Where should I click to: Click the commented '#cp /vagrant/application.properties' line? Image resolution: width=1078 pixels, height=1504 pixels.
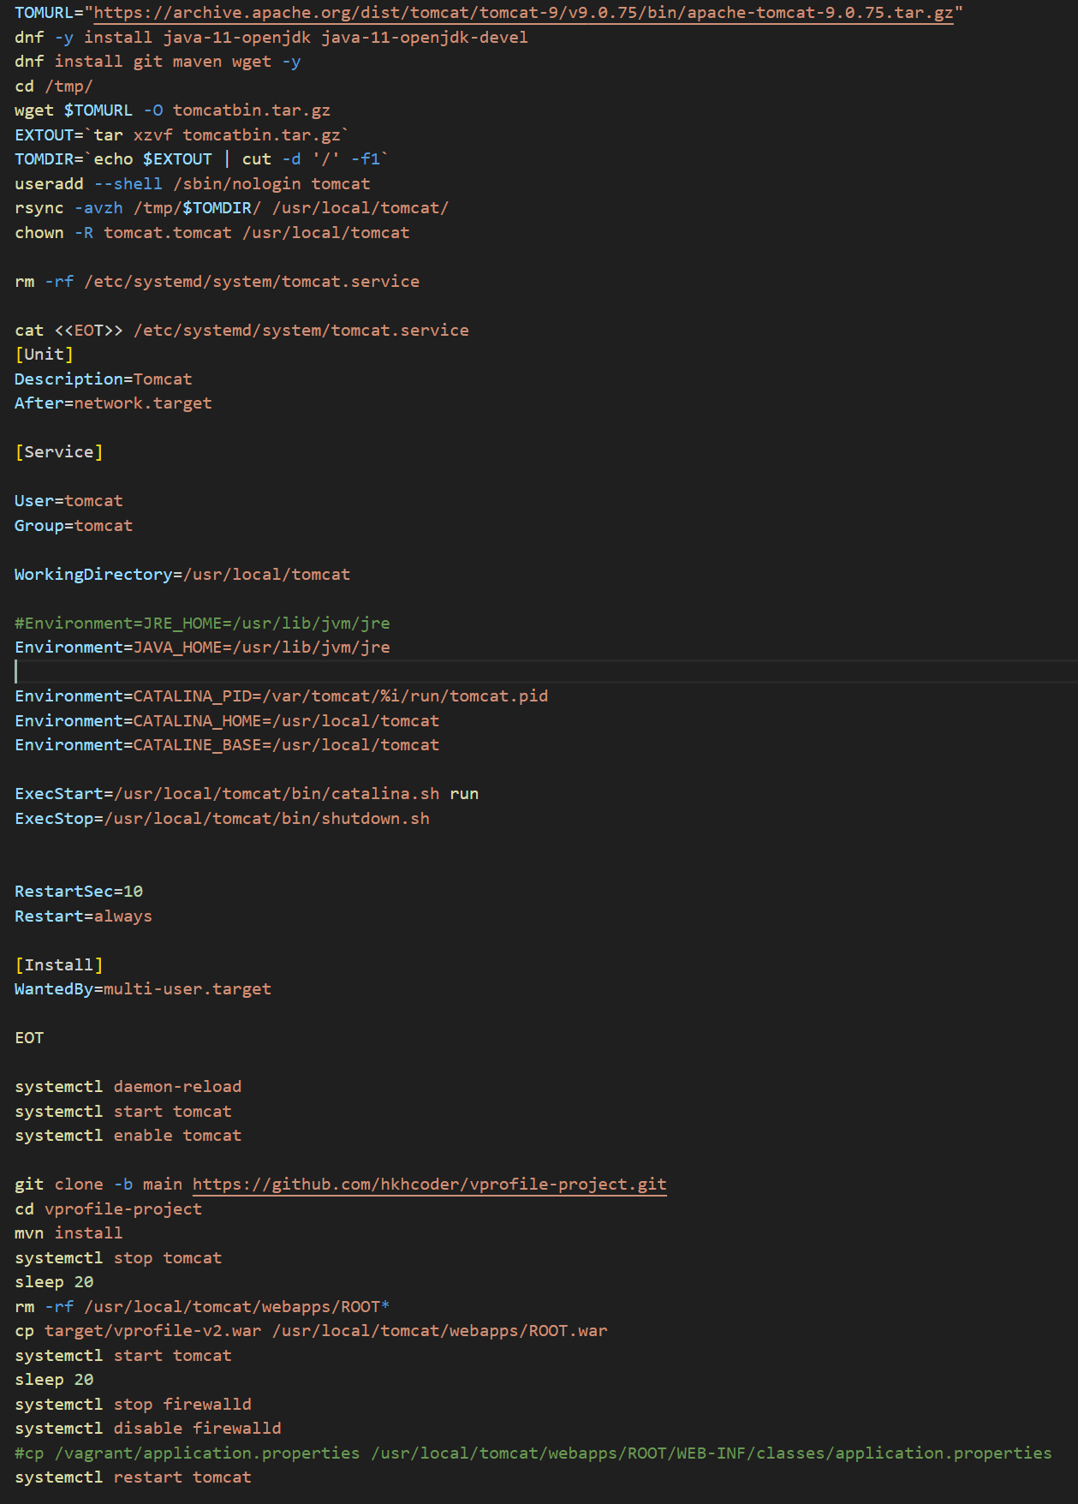tap(533, 1453)
